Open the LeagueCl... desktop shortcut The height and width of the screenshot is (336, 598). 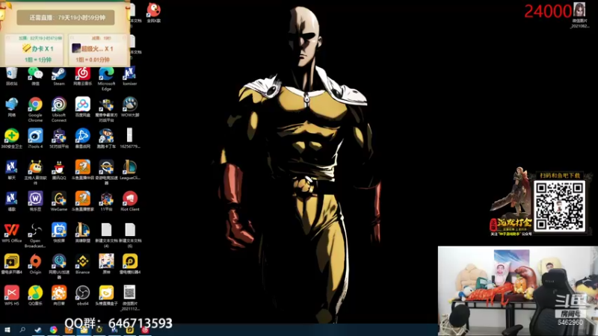pos(130,170)
